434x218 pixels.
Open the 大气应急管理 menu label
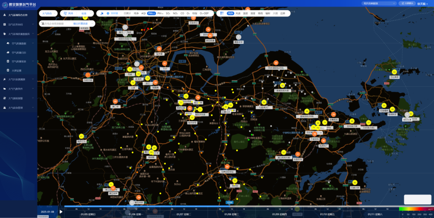(16, 108)
